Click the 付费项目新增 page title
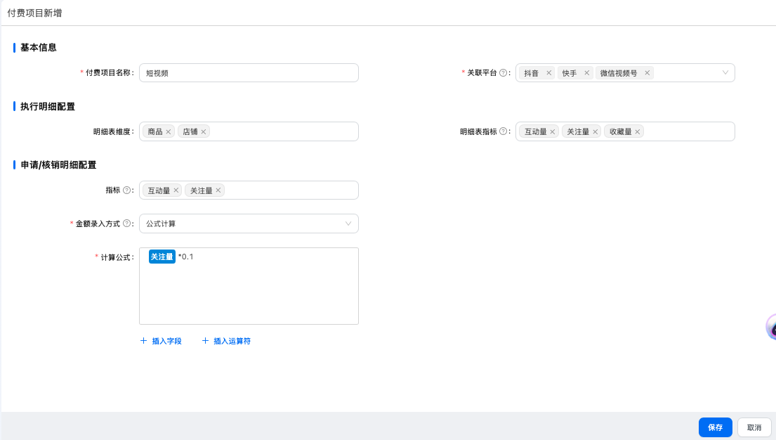The height and width of the screenshot is (440, 776). click(x=34, y=13)
